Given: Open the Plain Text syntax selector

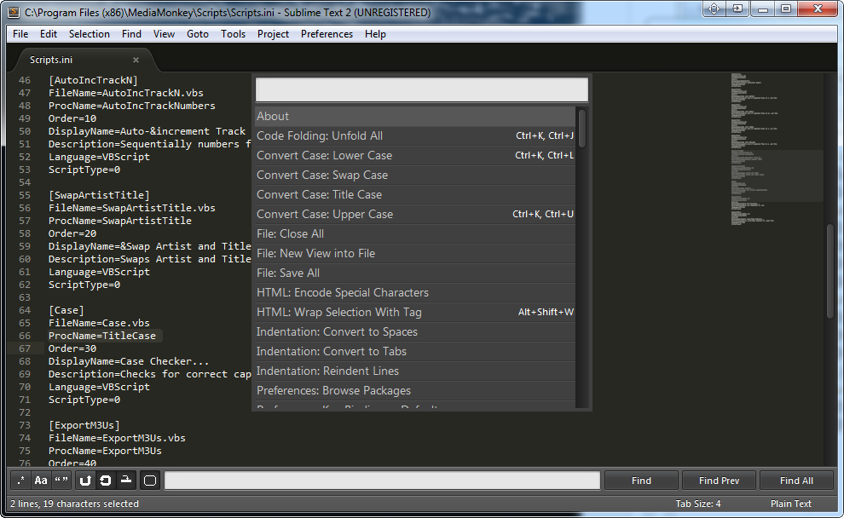Looking at the screenshot, I should pyautogui.click(x=790, y=504).
